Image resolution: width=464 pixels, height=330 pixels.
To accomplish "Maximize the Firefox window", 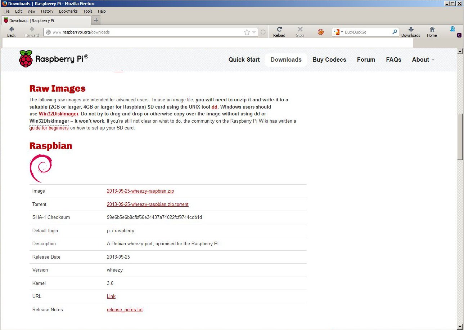I will click(x=453, y=3).
